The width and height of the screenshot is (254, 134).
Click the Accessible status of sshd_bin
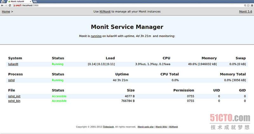[59, 101]
